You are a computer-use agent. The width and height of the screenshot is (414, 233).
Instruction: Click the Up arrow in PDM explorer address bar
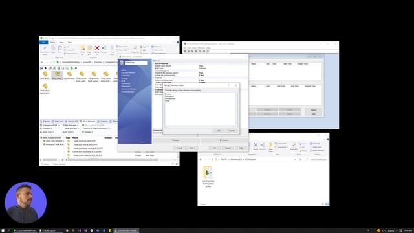click(54, 62)
